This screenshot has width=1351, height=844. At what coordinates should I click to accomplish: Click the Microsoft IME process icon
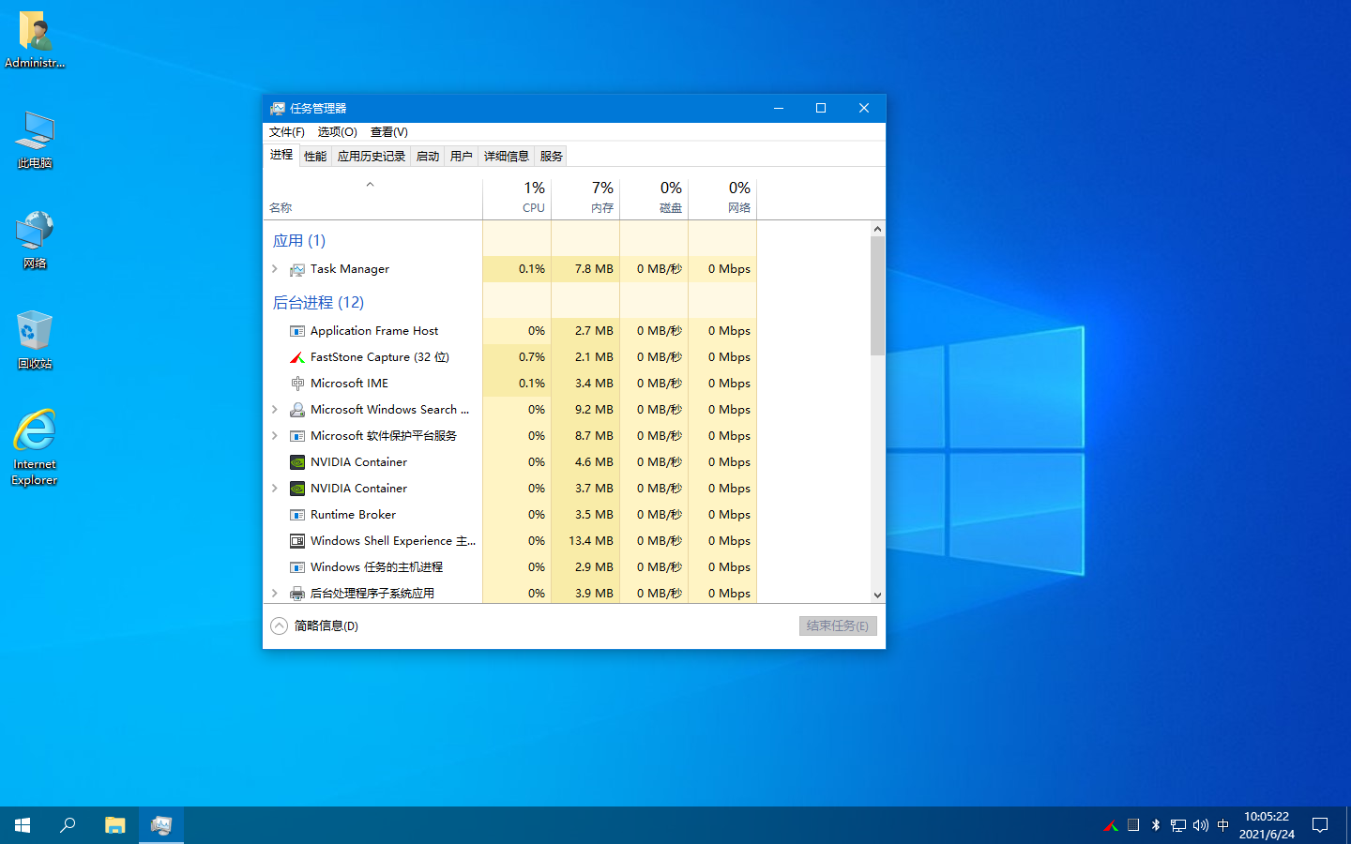coord(297,384)
